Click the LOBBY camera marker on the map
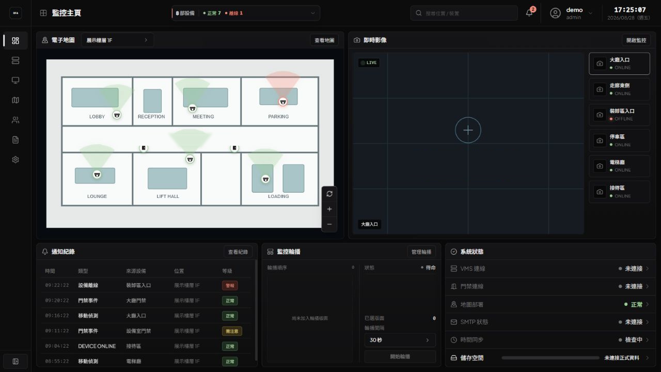The width and height of the screenshot is (661, 372). (117, 115)
